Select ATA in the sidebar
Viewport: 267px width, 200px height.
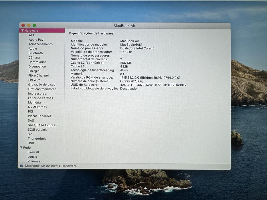(31, 35)
